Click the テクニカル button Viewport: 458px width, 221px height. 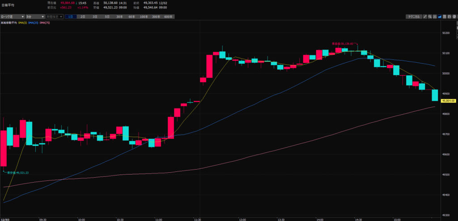[413, 17]
